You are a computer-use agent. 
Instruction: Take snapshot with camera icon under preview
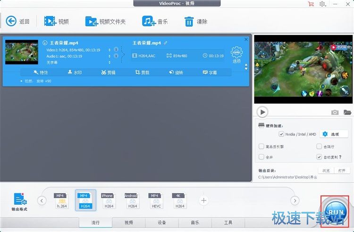coord(335,112)
